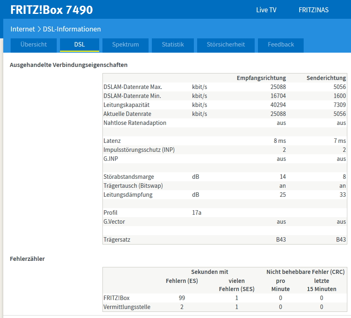Click the Vermittlungsstelle row label
This screenshot has height=318, width=351.
(127, 307)
